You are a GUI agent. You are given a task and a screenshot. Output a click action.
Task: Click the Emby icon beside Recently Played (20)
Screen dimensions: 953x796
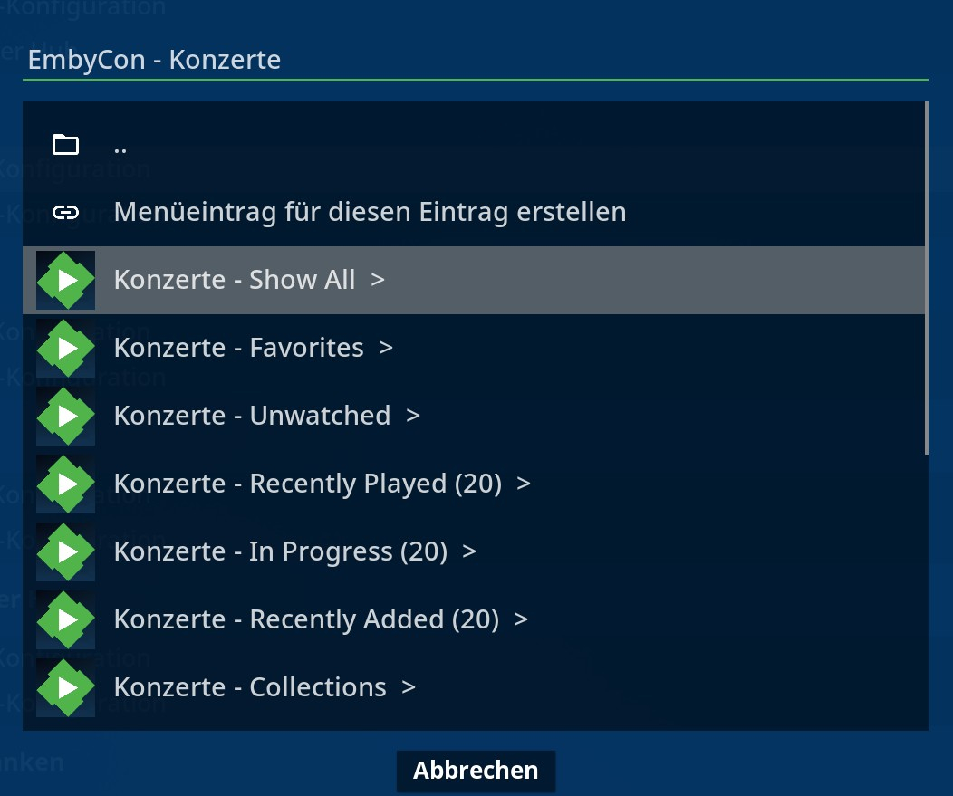tap(65, 484)
